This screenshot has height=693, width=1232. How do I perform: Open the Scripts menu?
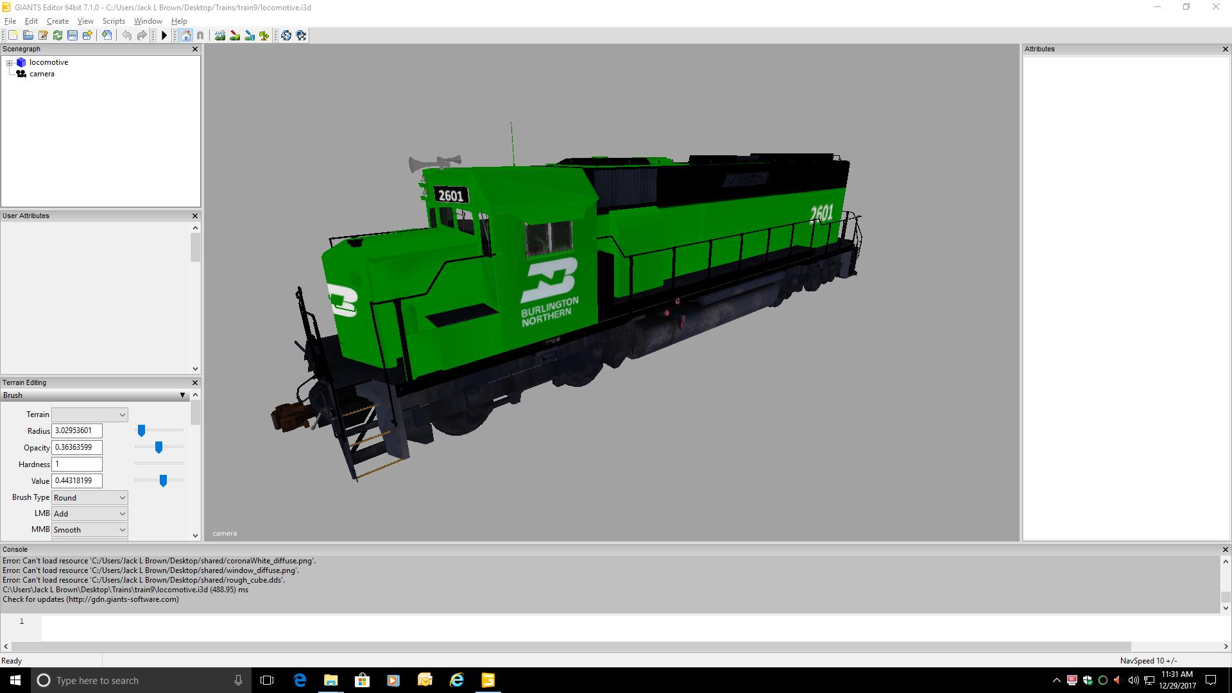114,21
